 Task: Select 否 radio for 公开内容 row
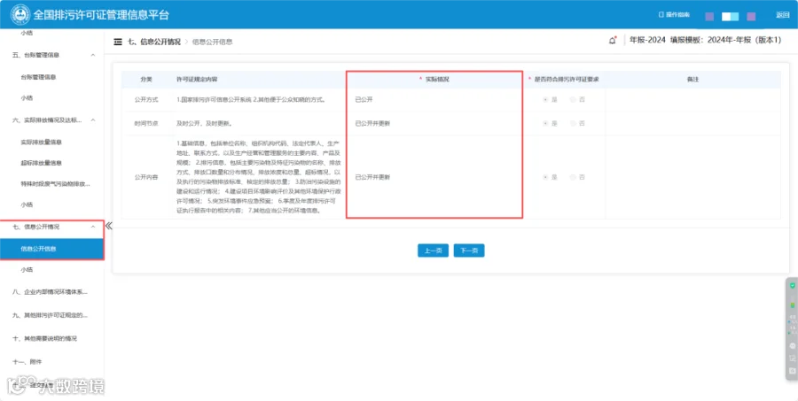point(573,177)
